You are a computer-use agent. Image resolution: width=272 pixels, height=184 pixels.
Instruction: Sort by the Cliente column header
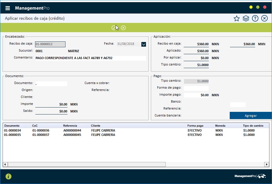[x=138, y=126]
